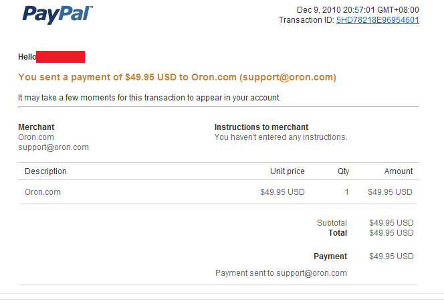The width and height of the screenshot is (444, 304).
Task: Click the PayPal logo
Action: 58,13
